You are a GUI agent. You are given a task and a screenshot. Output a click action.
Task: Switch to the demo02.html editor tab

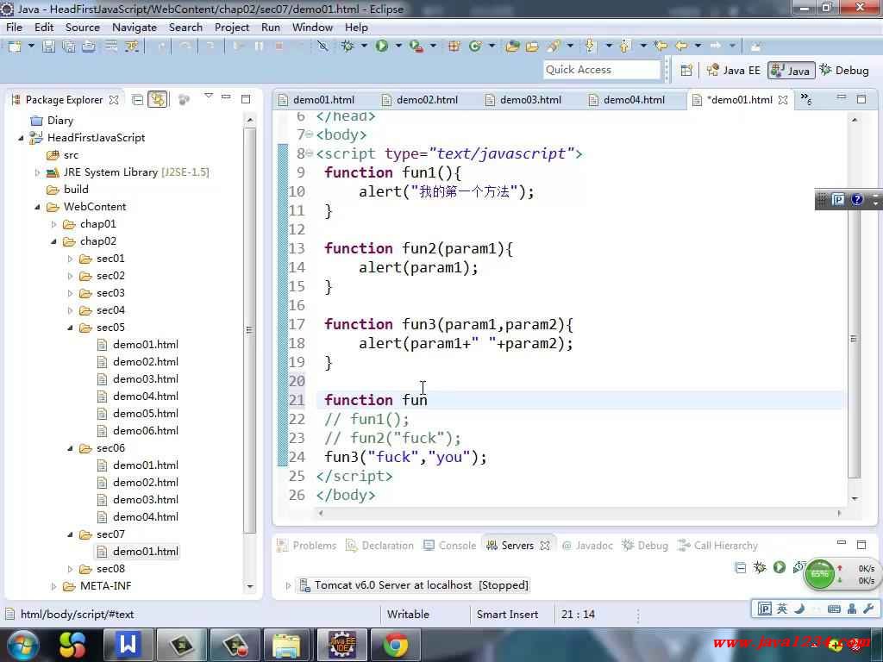point(427,100)
